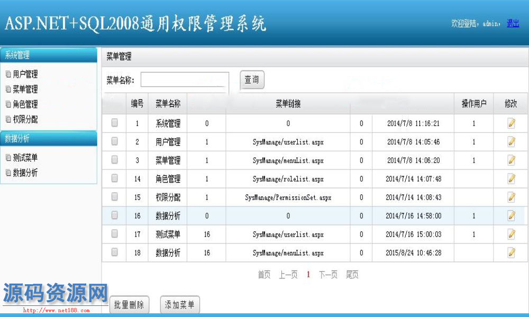Select checkbox for row 15 权限分配
The image size is (529, 317).
(x=115, y=197)
